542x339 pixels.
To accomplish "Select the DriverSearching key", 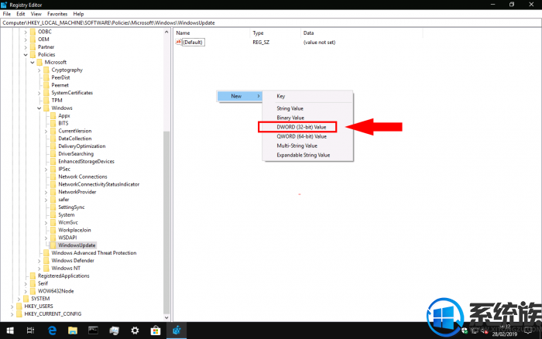I will (76, 154).
